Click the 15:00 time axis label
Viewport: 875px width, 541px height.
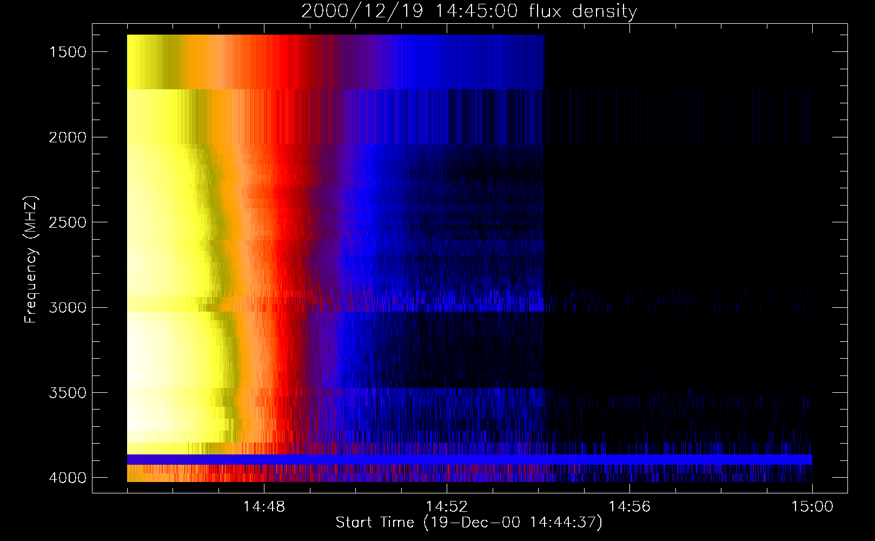pos(812,507)
